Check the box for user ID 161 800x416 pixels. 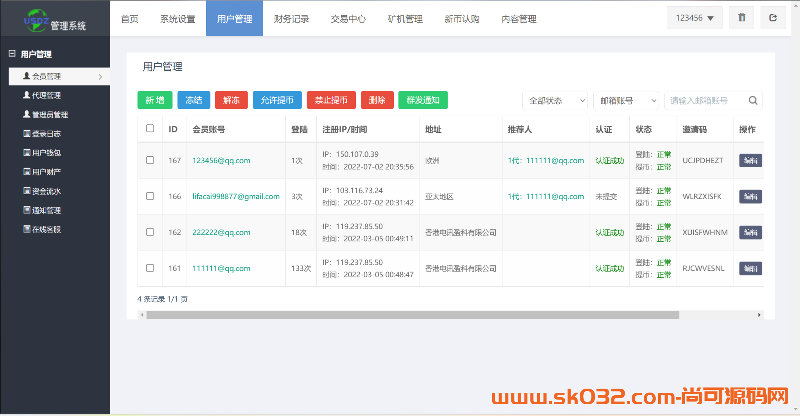coord(150,268)
